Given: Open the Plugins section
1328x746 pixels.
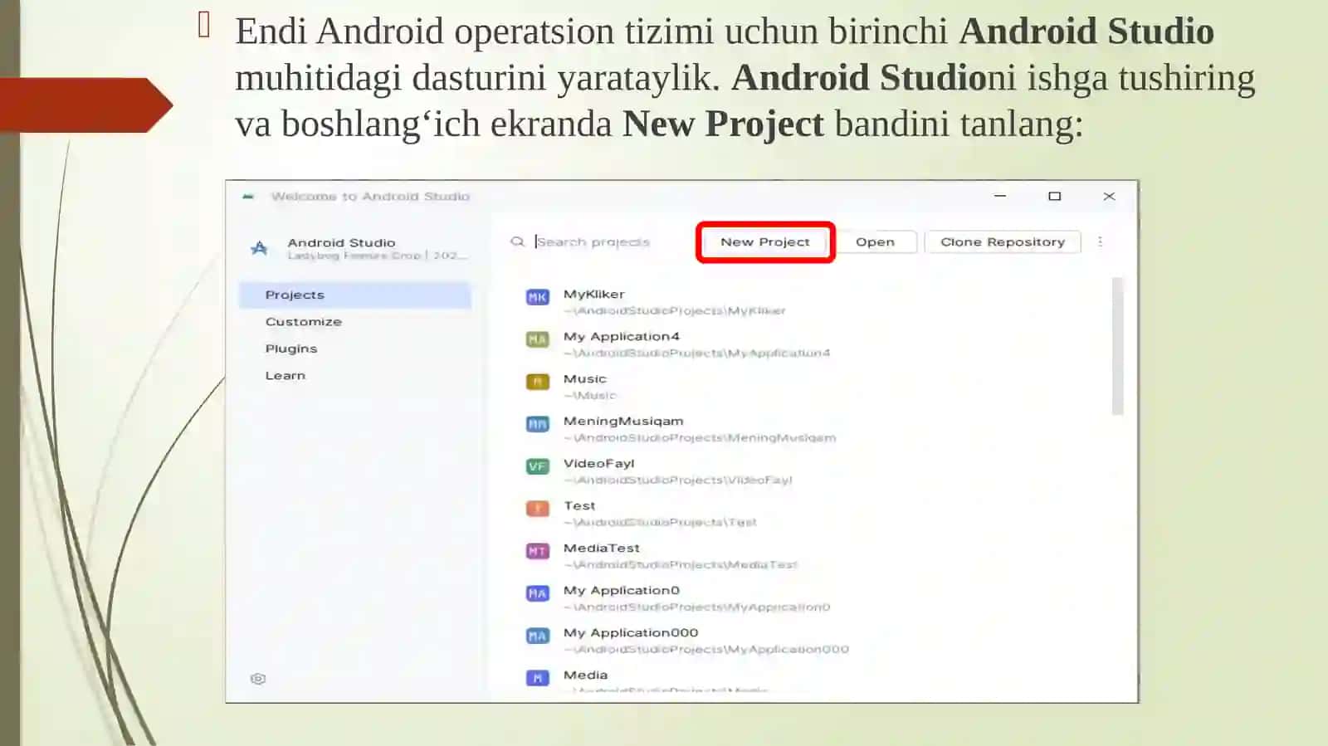Looking at the screenshot, I should click(291, 349).
